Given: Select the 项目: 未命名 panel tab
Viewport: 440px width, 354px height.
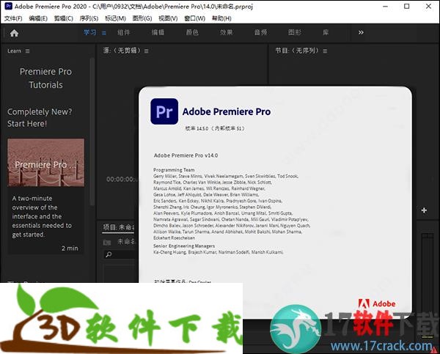Looking at the screenshot, I should [x=119, y=227].
